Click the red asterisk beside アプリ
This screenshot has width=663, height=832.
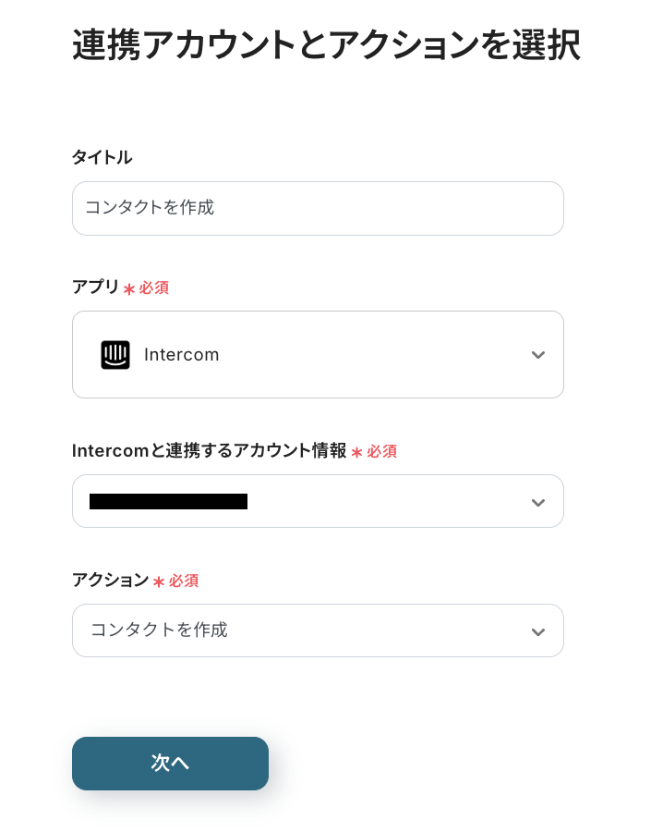[x=129, y=288]
